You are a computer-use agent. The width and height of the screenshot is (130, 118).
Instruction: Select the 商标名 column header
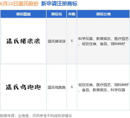click(x=57, y=14)
